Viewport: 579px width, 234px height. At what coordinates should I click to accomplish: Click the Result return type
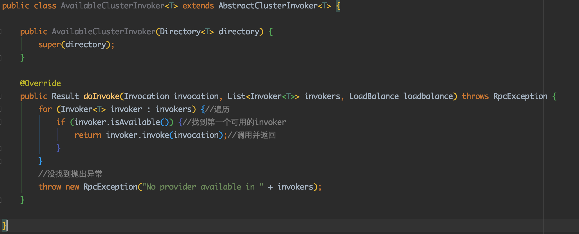[65, 96]
